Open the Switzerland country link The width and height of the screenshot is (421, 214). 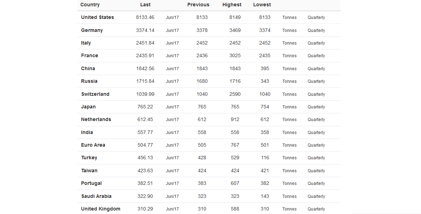[95, 94]
